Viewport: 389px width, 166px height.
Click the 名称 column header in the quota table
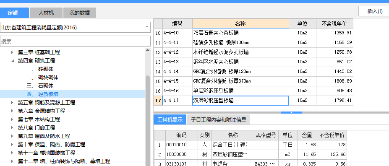(240, 23)
